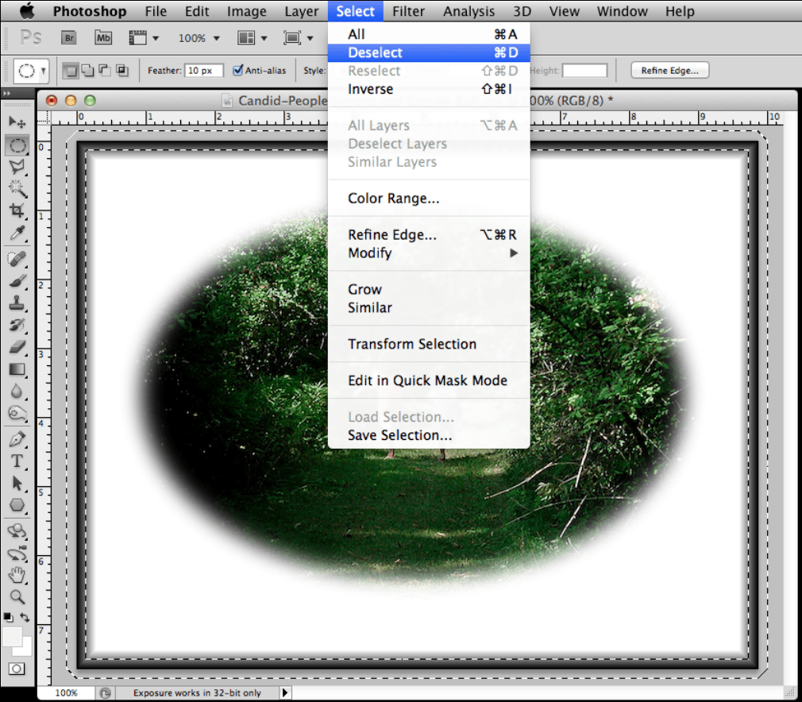
Task: Pick the Clone Stamp tool
Action: point(17,303)
